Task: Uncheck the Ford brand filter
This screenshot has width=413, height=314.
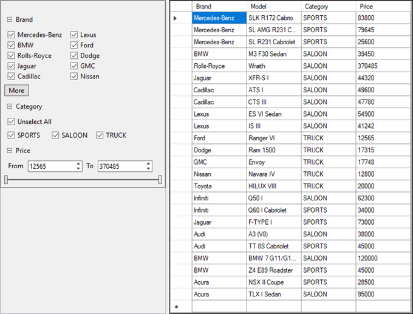Action: 74,45
